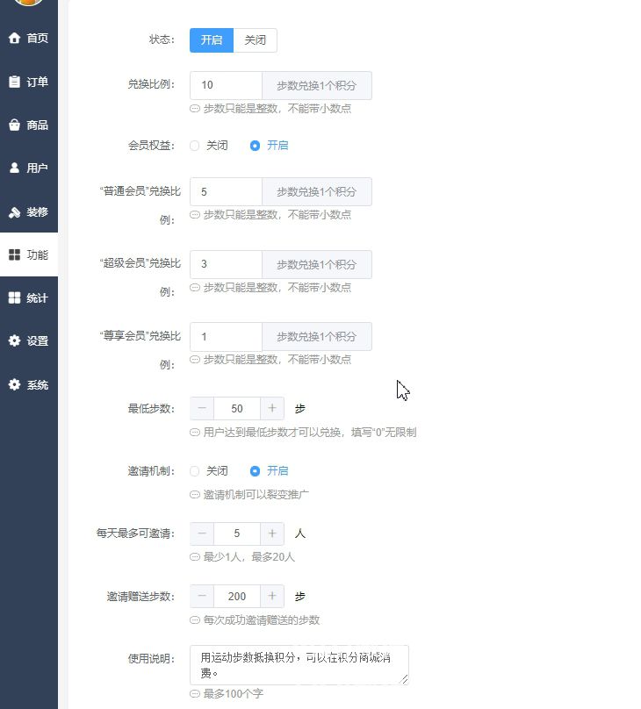Click the 使用说明 text area
641x709 pixels.
(299, 665)
